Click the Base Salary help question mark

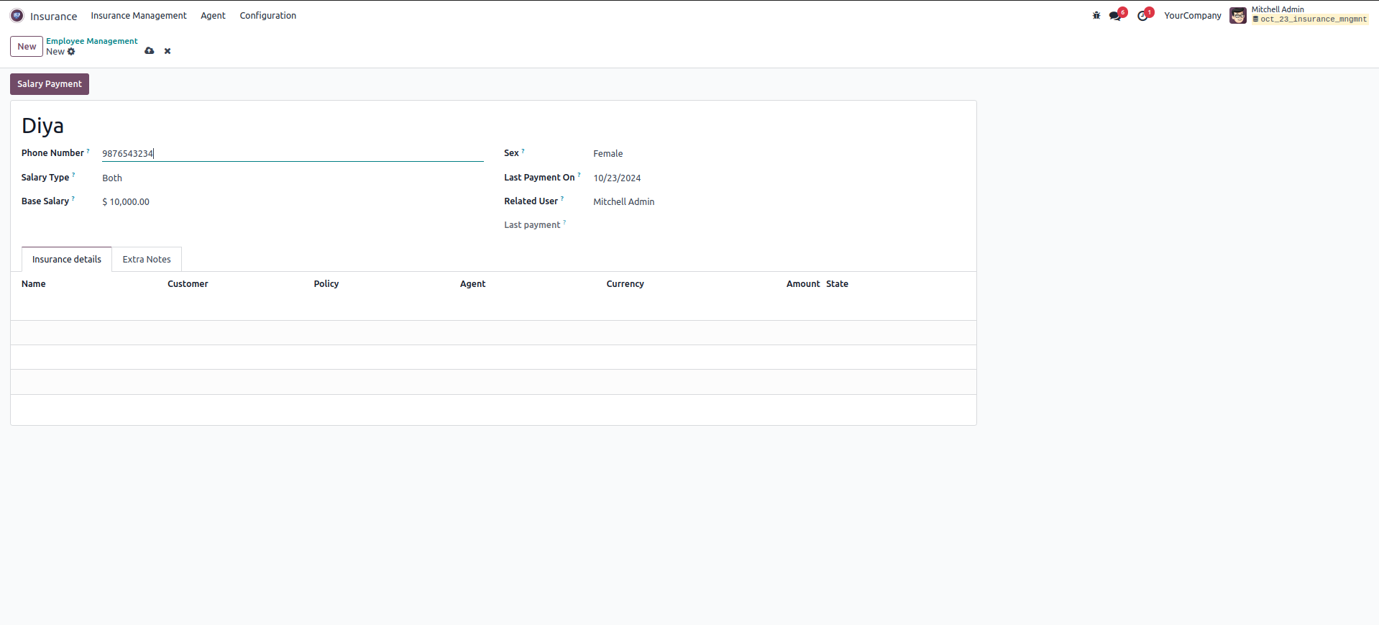pos(73,199)
